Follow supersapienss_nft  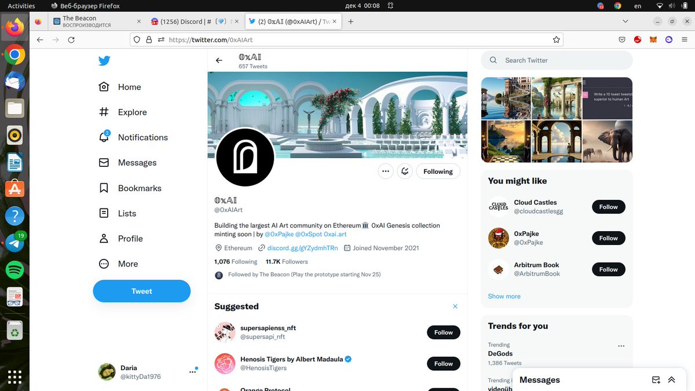coord(444,332)
